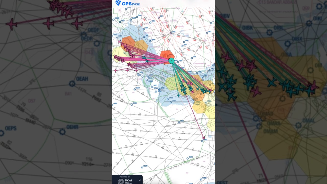The image size is (327, 184).
Task: Select the OISY airport marker
Action: 159,17
